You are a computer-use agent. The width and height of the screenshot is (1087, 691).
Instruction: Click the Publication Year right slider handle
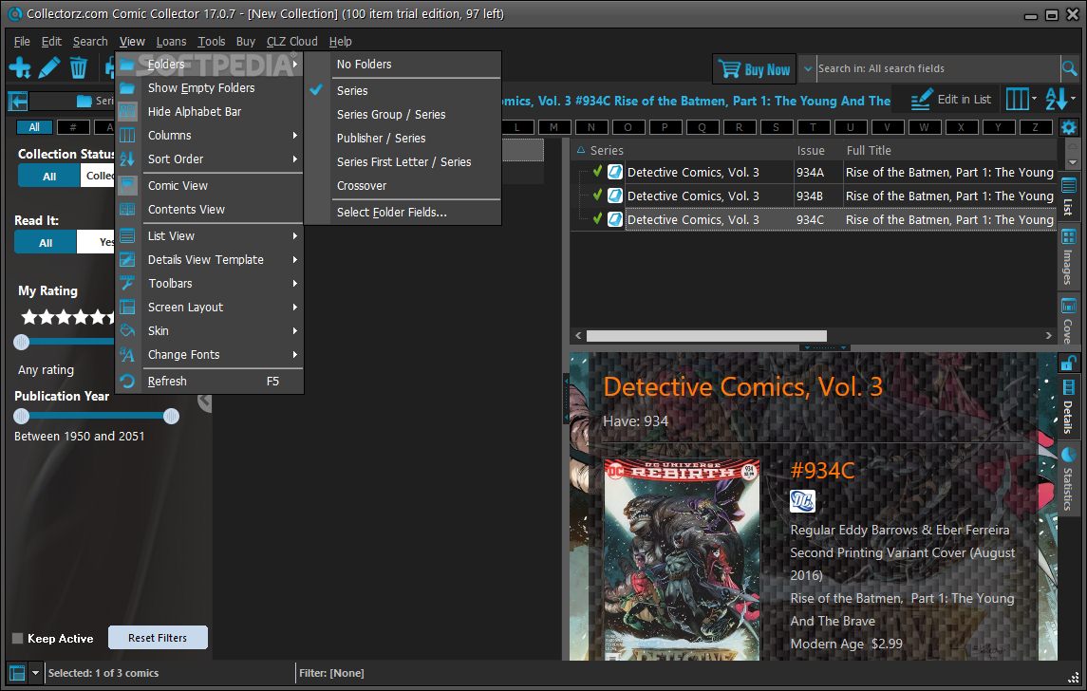tap(171, 416)
